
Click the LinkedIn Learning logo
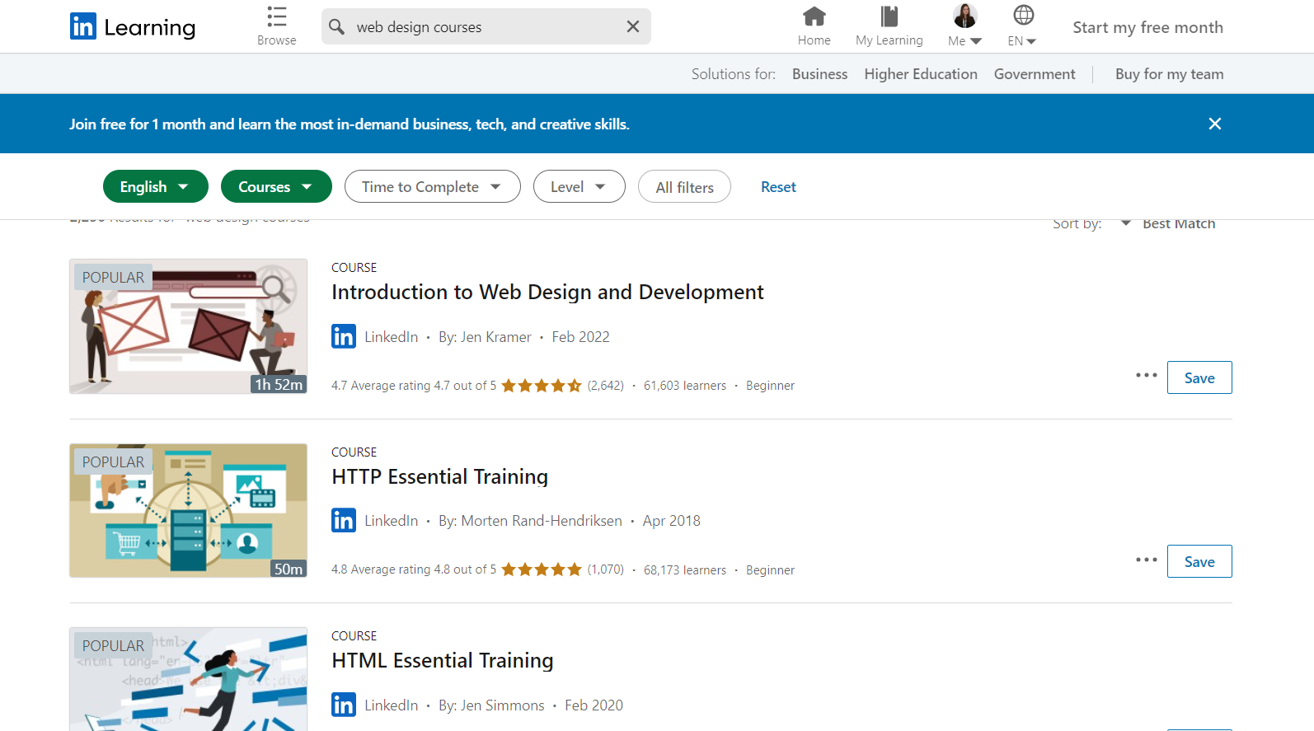click(x=133, y=27)
